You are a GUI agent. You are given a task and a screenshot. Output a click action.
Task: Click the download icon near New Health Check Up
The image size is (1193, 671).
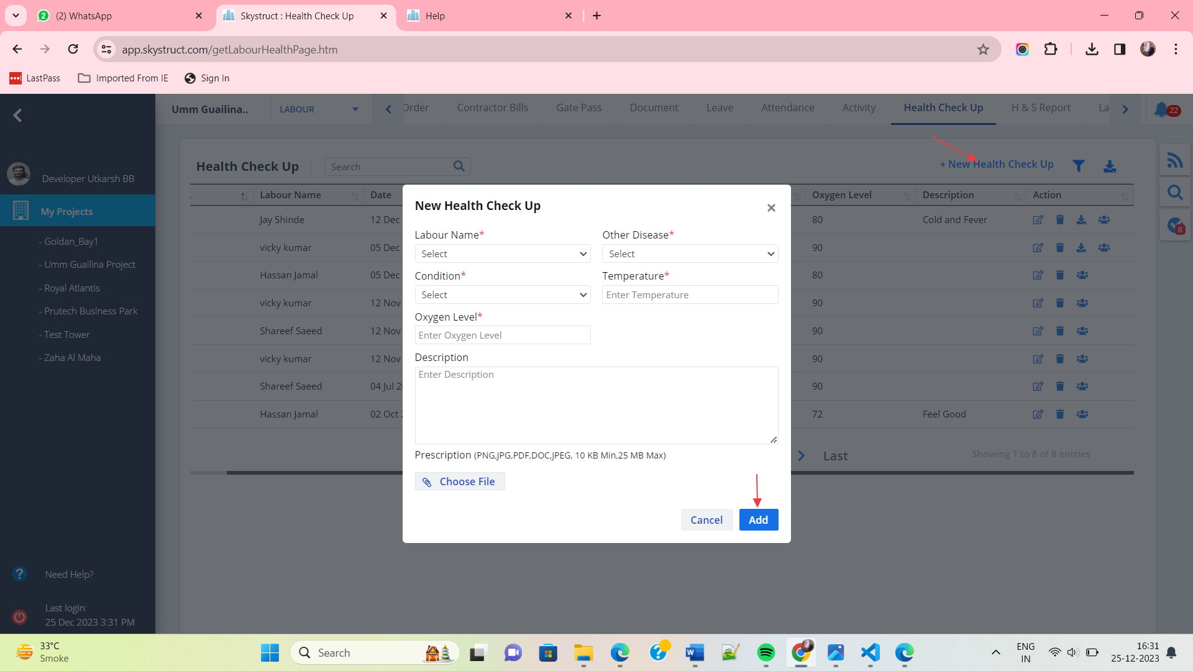coord(1110,166)
